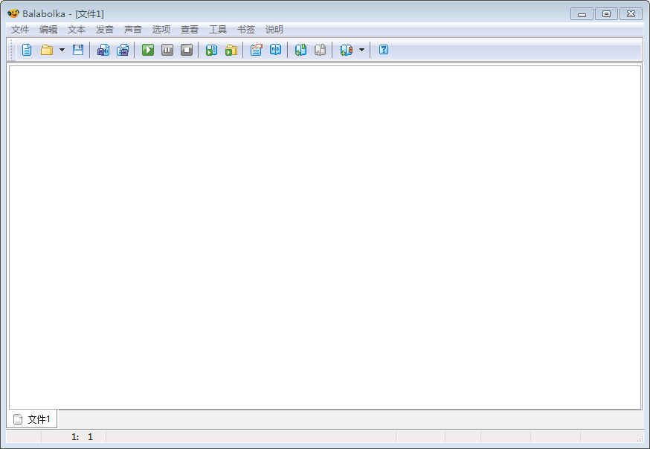650x449 pixels.
Task: Minimize the Balabolka window
Action: (582, 13)
